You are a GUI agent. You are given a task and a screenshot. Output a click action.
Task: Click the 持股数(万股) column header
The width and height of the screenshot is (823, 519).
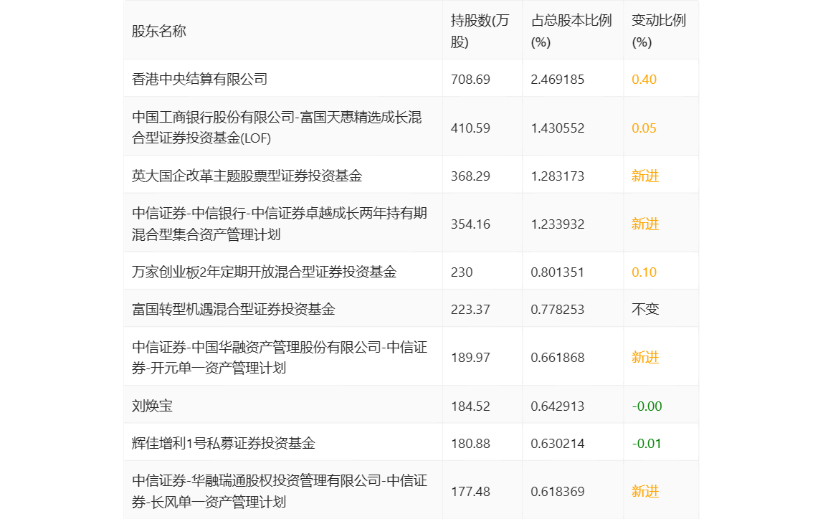click(480, 31)
